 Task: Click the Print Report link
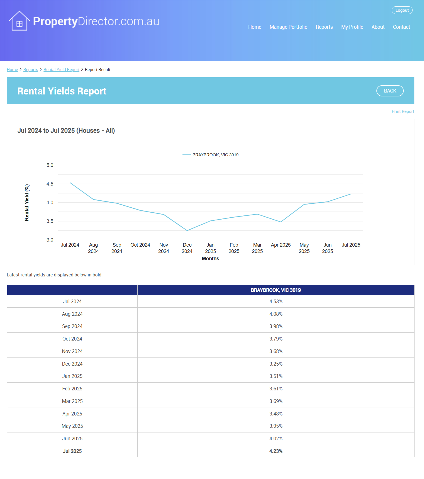pyautogui.click(x=403, y=111)
